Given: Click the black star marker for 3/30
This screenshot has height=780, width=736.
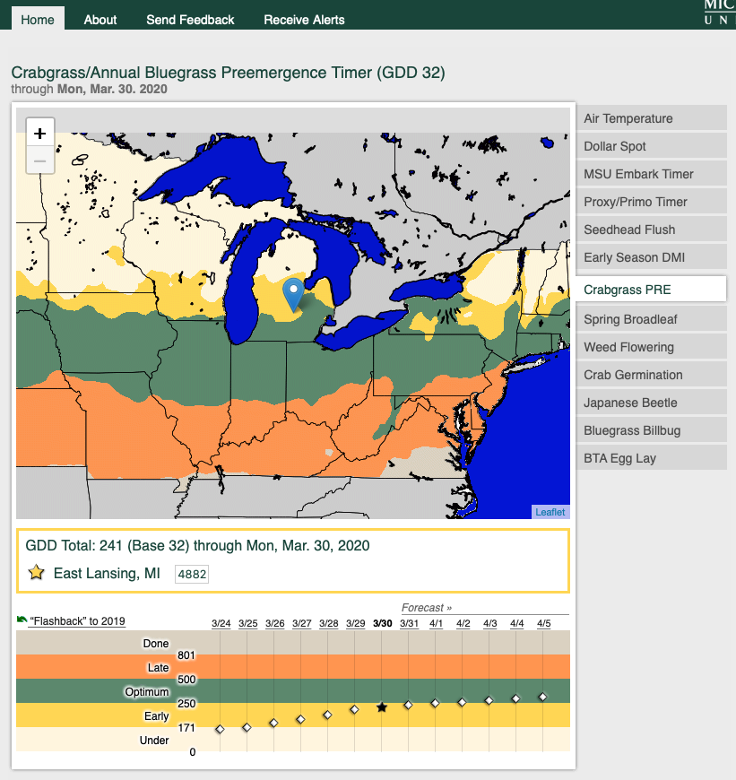Looking at the screenshot, I should (382, 707).
